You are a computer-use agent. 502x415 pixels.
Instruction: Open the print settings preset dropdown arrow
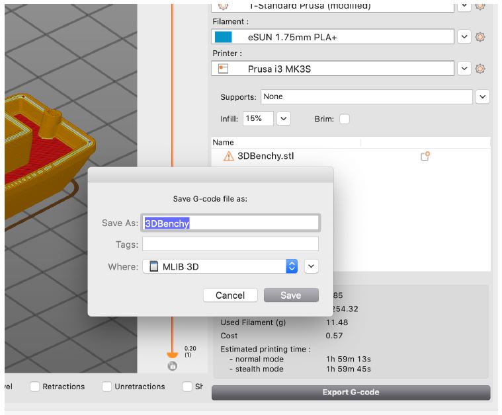tap(464, 7)
